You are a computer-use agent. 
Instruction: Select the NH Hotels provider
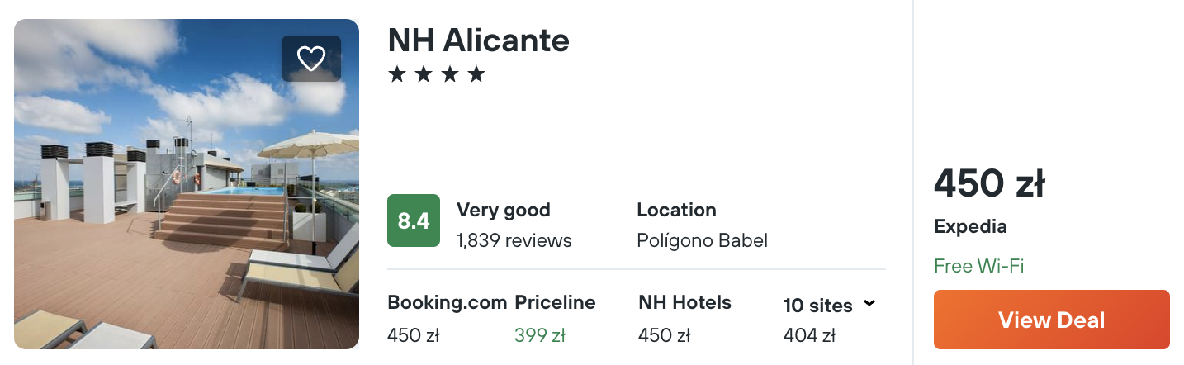(x=684, y=303)
